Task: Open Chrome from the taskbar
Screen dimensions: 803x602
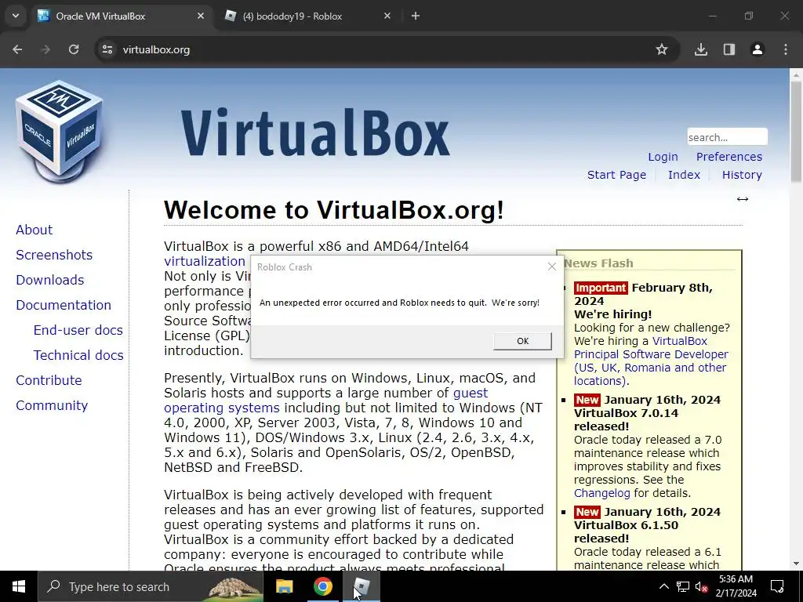Action: pos(322,586)
